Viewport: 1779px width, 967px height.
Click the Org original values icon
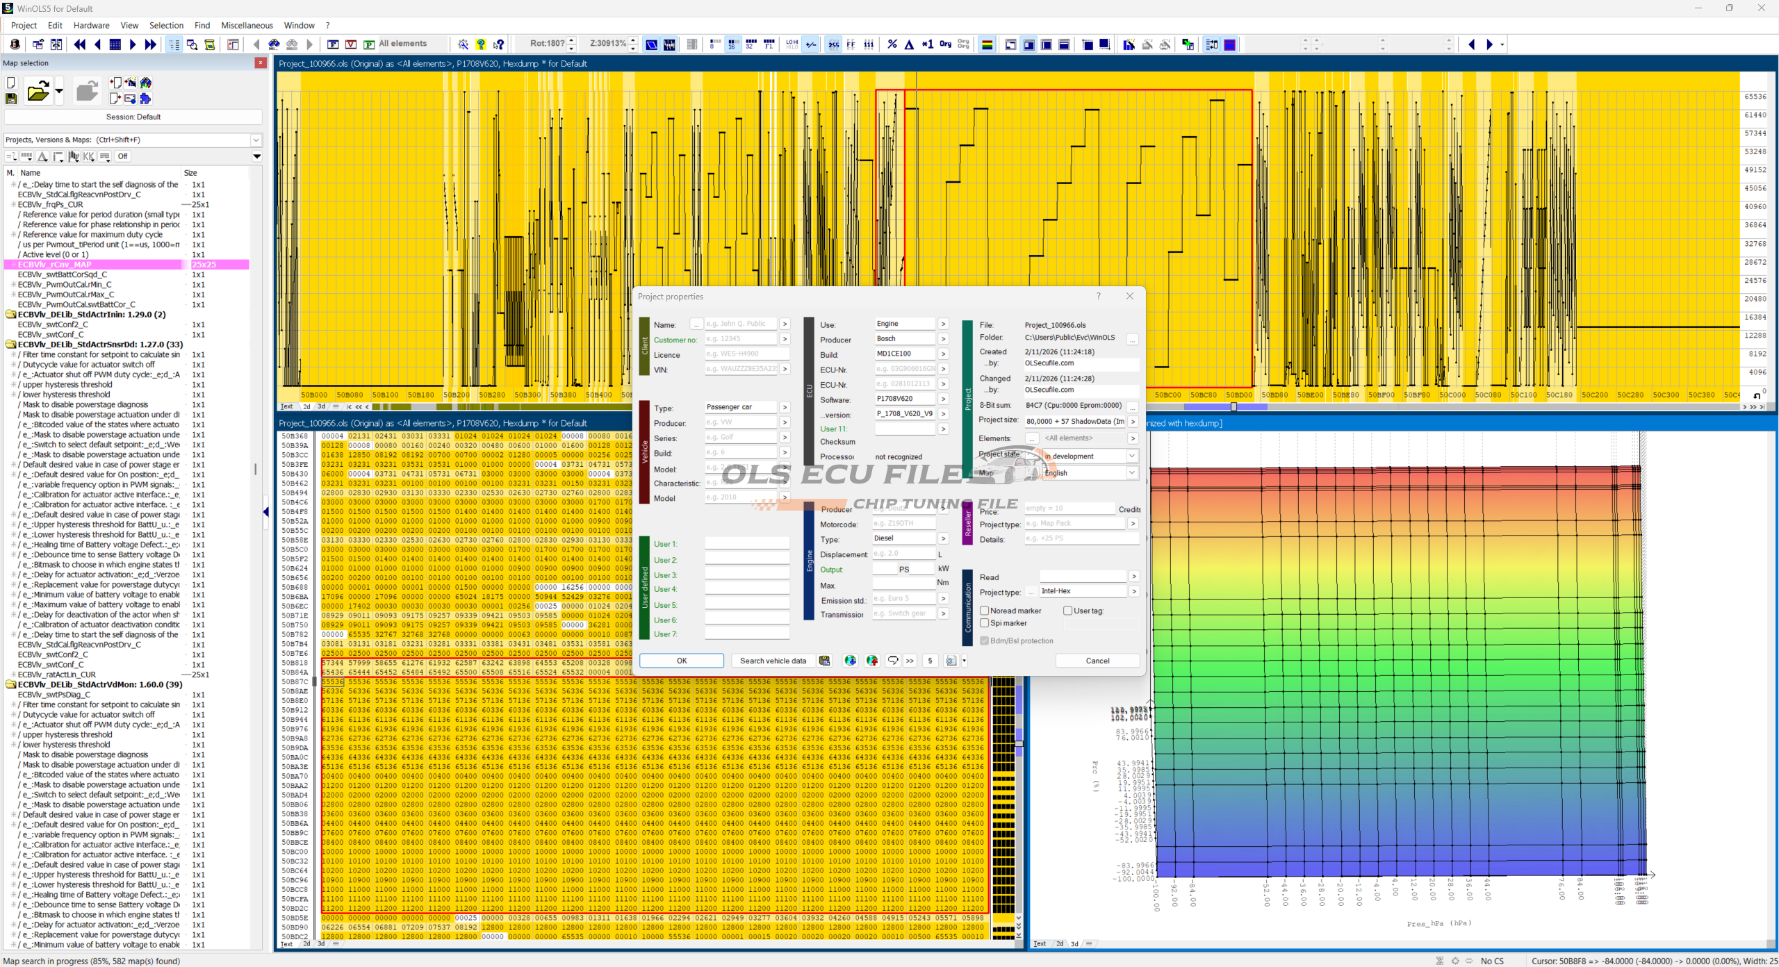coord(945,44)
